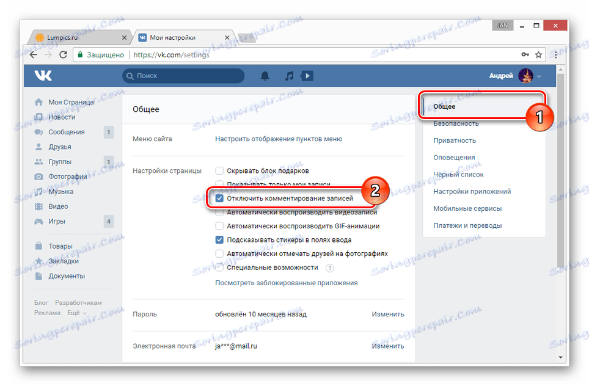Click the Документы document icon
Screen dimensions: 589x386
(x=38, y=276)
